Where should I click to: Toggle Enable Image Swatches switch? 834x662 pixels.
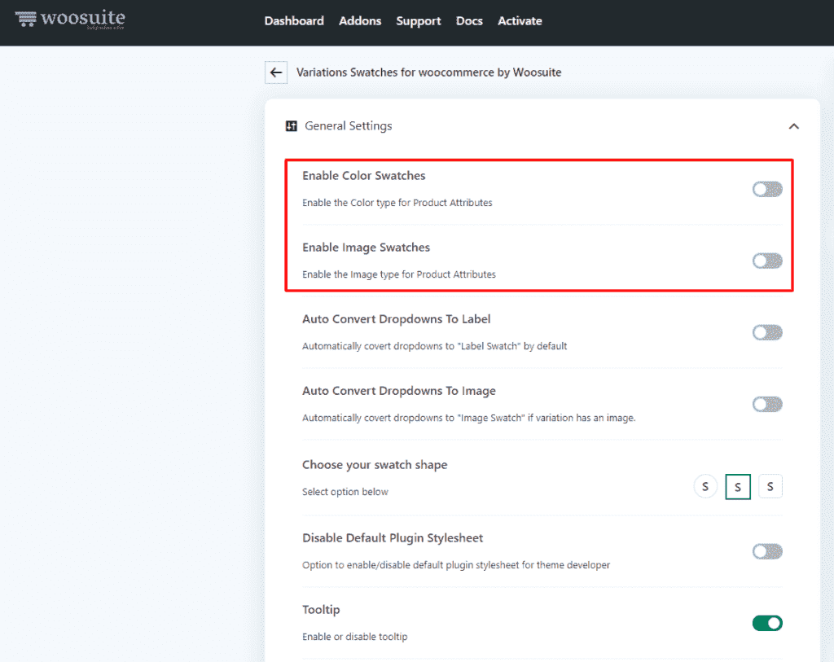click(767, 261)
